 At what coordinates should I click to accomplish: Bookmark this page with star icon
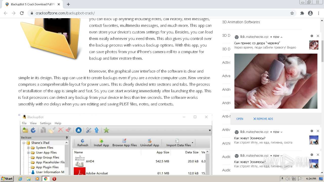click(x=292, y=13)
